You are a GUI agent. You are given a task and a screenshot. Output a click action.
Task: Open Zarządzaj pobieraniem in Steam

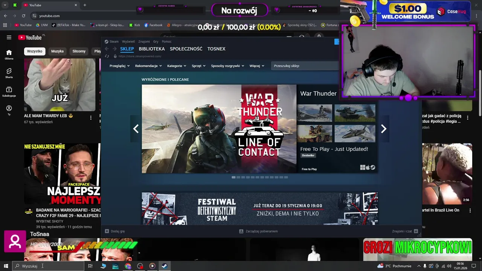pyautogui.click(x=259, y=231)
